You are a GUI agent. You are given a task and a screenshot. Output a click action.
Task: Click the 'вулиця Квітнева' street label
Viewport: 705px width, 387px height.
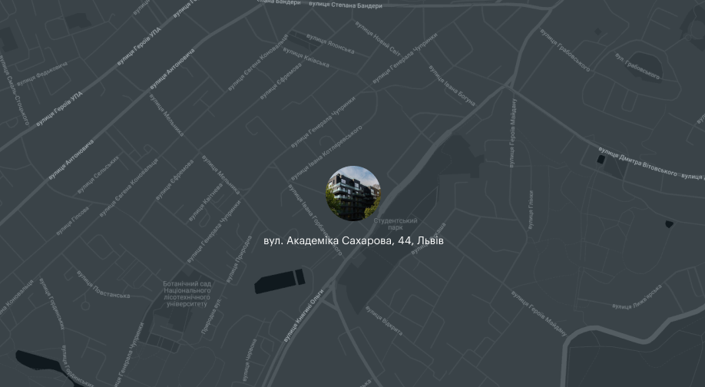point(205,202)
